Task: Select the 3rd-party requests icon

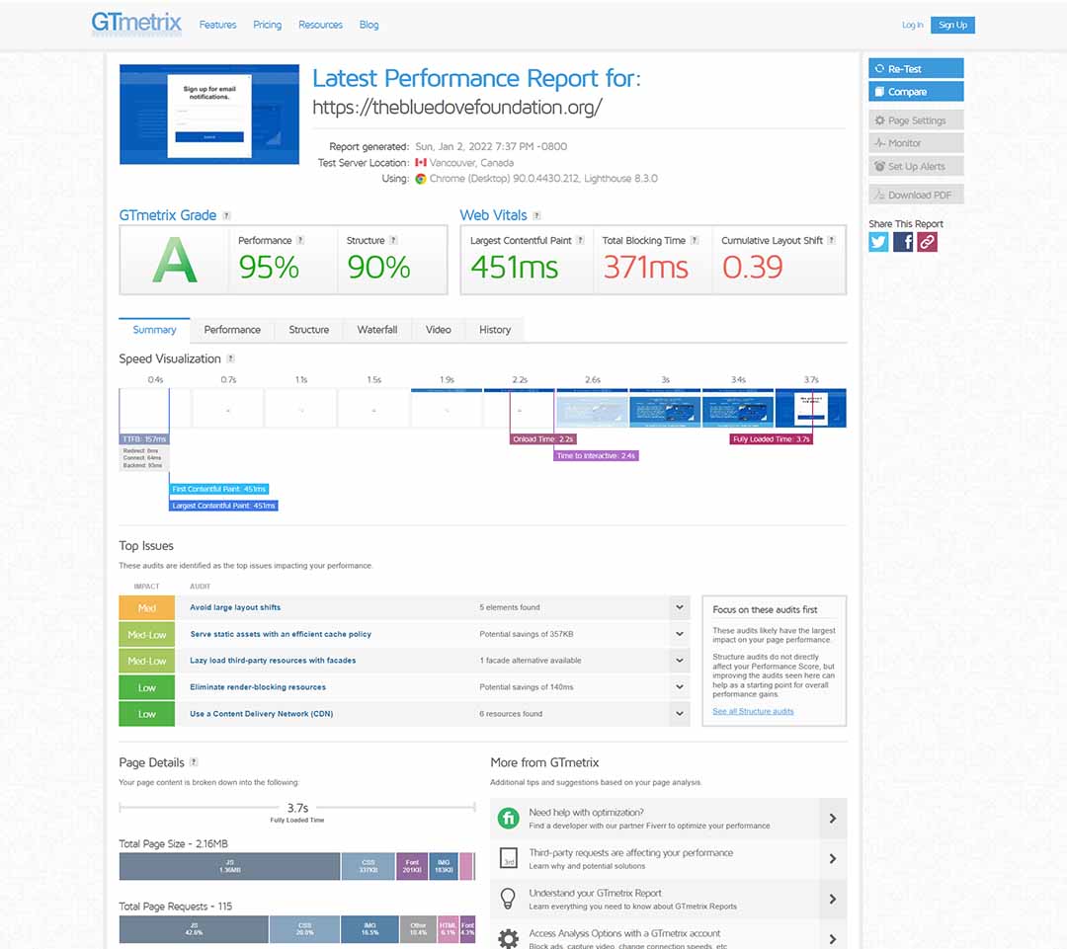Action: coord(508,858)
